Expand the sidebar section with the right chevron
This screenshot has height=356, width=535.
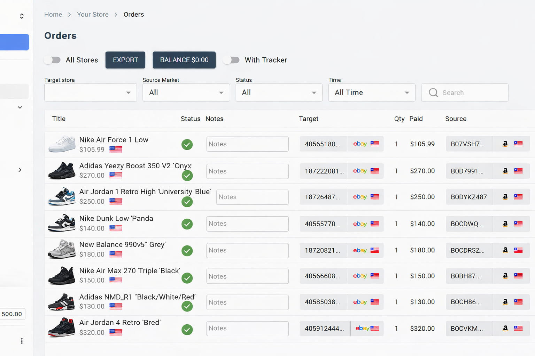[x=20, y=170]
